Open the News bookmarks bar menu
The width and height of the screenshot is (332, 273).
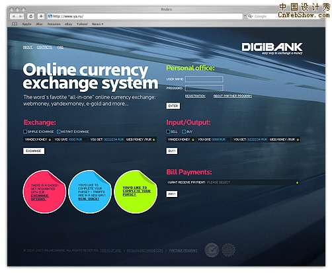tap(97, 24)
